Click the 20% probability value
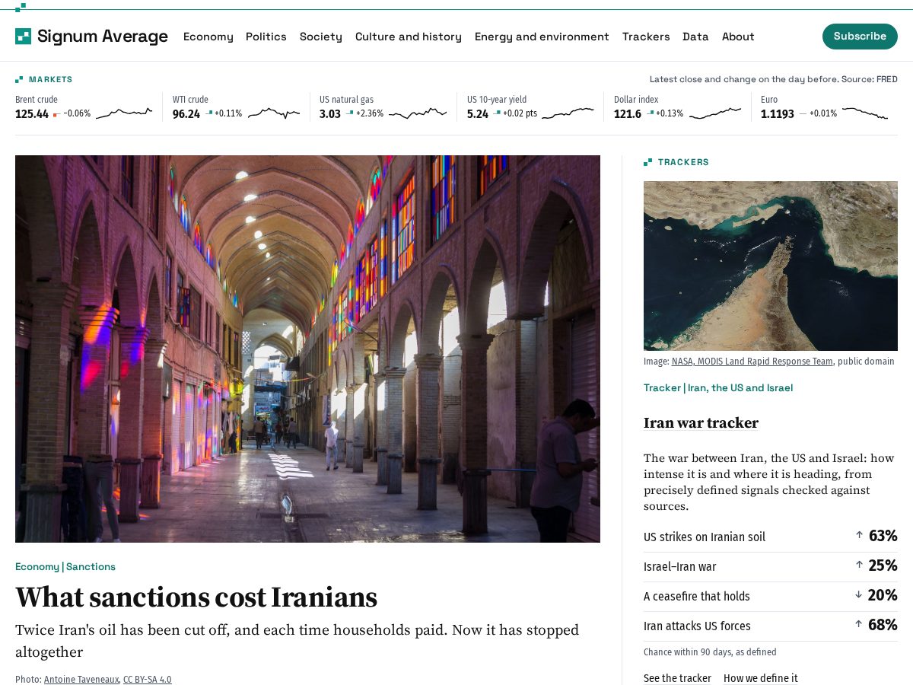The image size is (913, 685). click(x=883, y=595)
